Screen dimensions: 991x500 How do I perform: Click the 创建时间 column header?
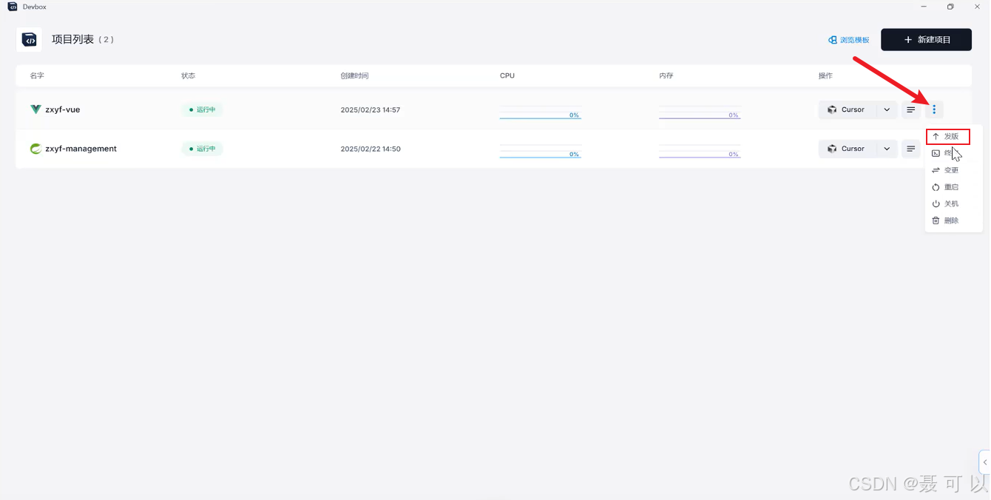point(354,75)
